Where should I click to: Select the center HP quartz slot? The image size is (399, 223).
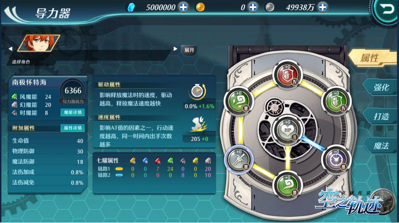[x=288, y=130]
